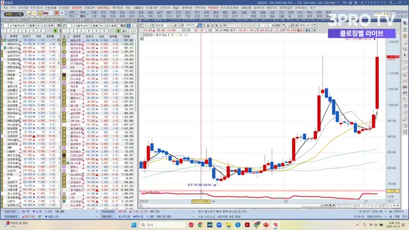
Task: Click the small box icon below the chart legend
Action: coord(142,38)
